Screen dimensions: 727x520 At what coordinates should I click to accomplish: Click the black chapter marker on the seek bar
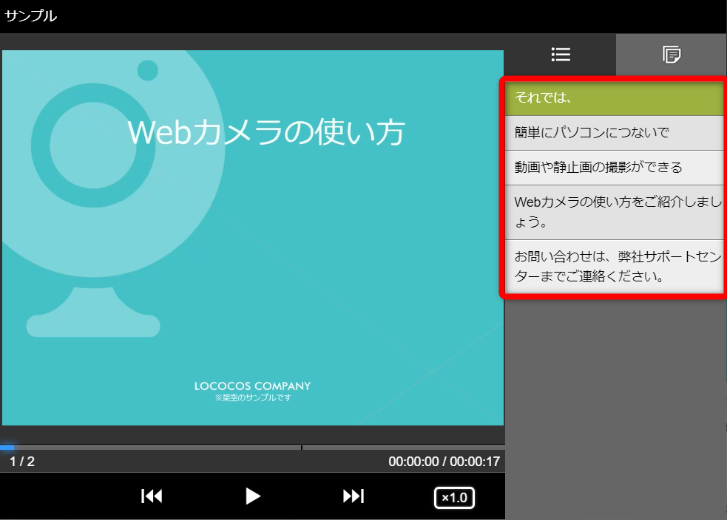point(302,448)
